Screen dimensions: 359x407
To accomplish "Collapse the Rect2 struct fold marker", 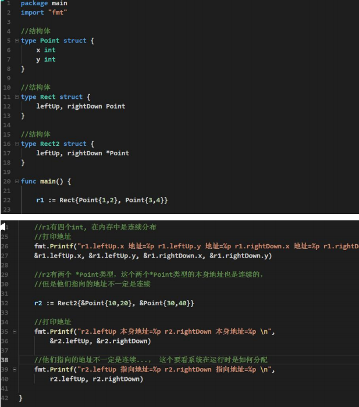I will (17, 144).
